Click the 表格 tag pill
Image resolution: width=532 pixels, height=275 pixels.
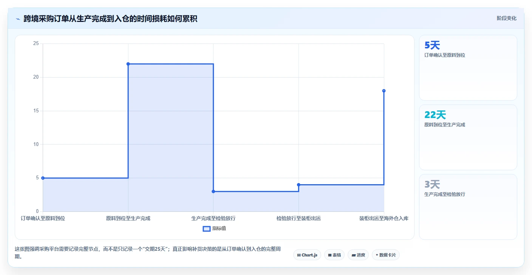[x=334, y=255]
